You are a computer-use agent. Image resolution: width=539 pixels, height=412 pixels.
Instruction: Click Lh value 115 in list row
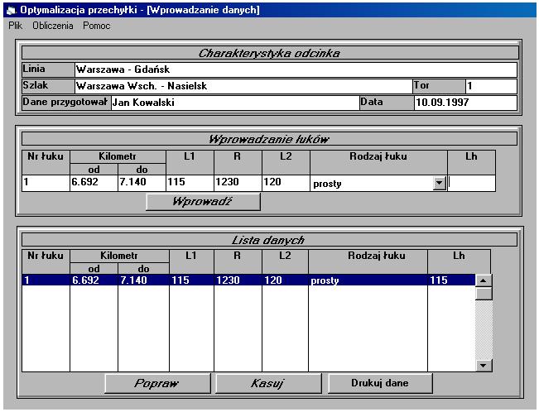(439, 280)
